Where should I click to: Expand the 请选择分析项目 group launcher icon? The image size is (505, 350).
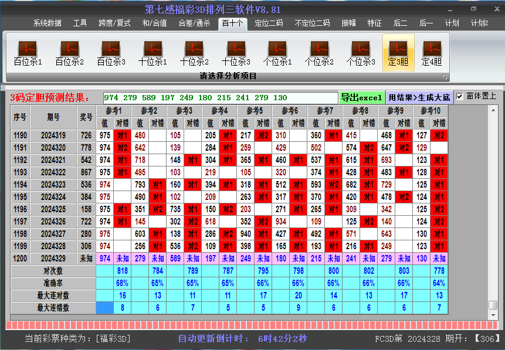tap(445, 77)
